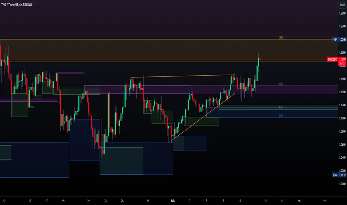Viewport: 347px width, 205px height.
Task: Click the 1.0400 price axis value
Action: pos(342,158)
